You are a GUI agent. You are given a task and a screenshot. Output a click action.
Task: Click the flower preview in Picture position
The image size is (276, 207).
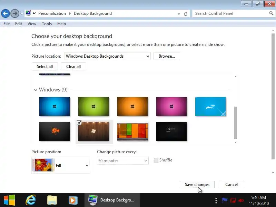click(43, 165)
